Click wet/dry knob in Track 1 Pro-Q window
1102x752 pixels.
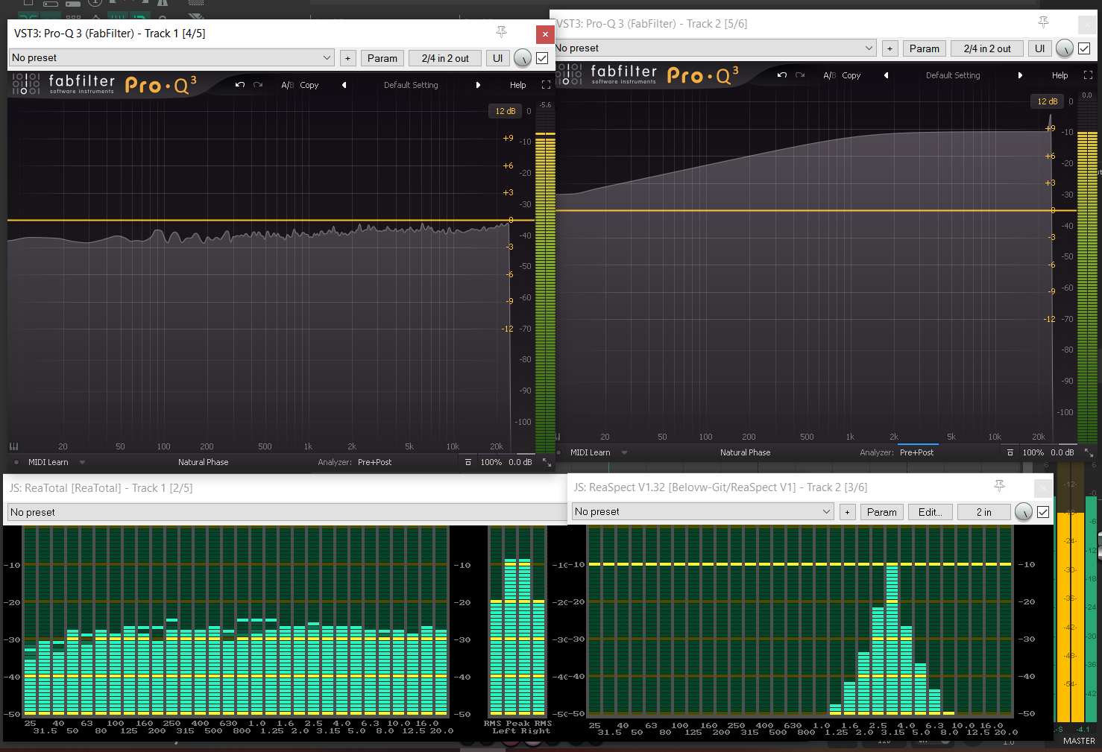coord(523,58)
